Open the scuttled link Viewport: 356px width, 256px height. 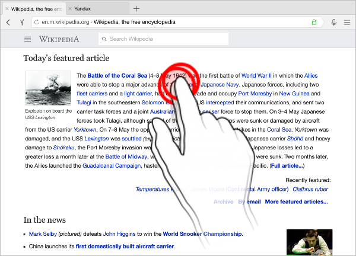click(x=132, y=139)
